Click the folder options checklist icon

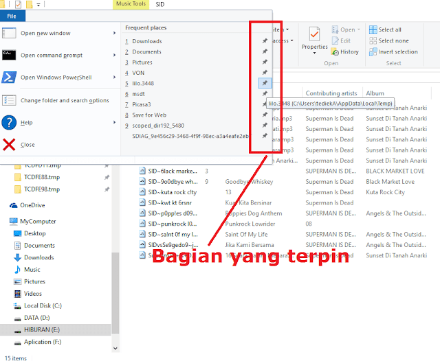pos(9,100)
